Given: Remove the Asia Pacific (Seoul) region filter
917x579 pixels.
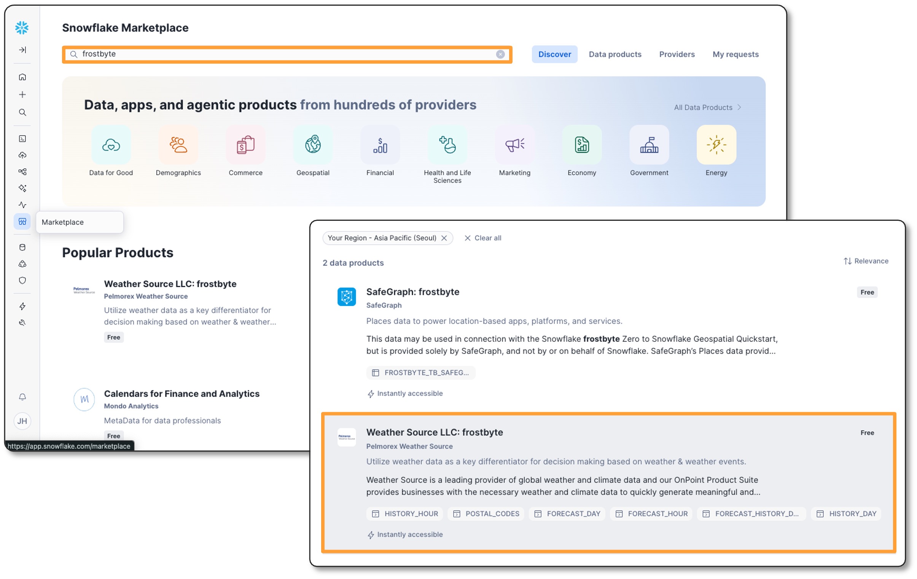Looking at the screenshot, I should 444,238.
